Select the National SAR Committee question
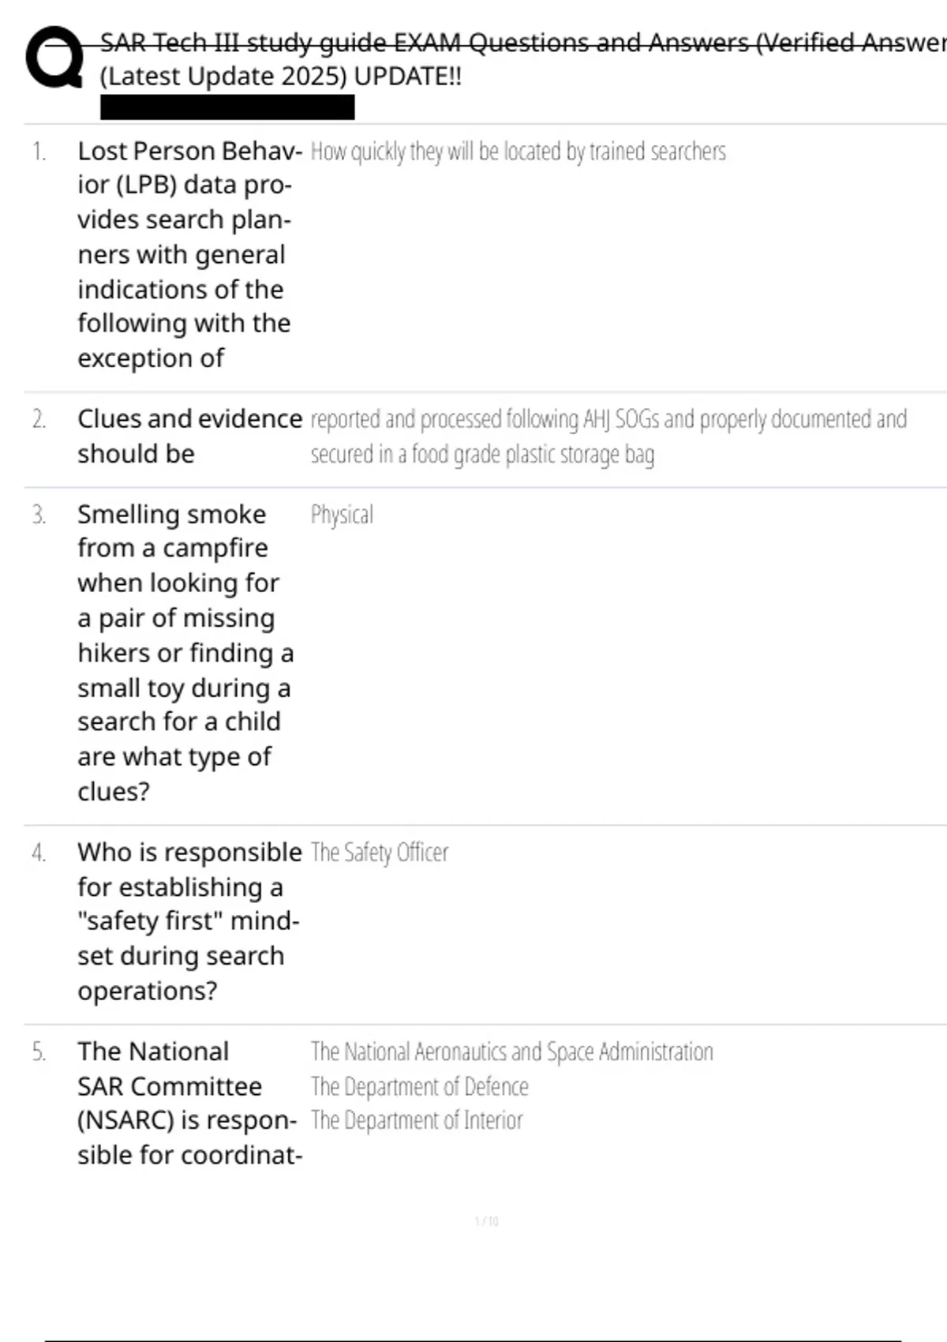This screenshot has height=1342, width=947. [189, 1103]
